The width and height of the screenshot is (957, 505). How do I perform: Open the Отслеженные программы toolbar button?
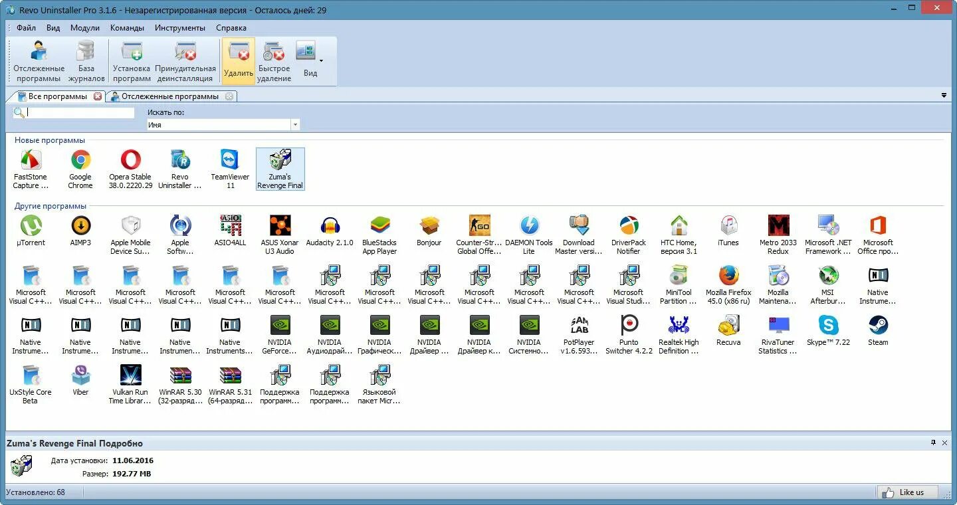[x=39, y=61]
